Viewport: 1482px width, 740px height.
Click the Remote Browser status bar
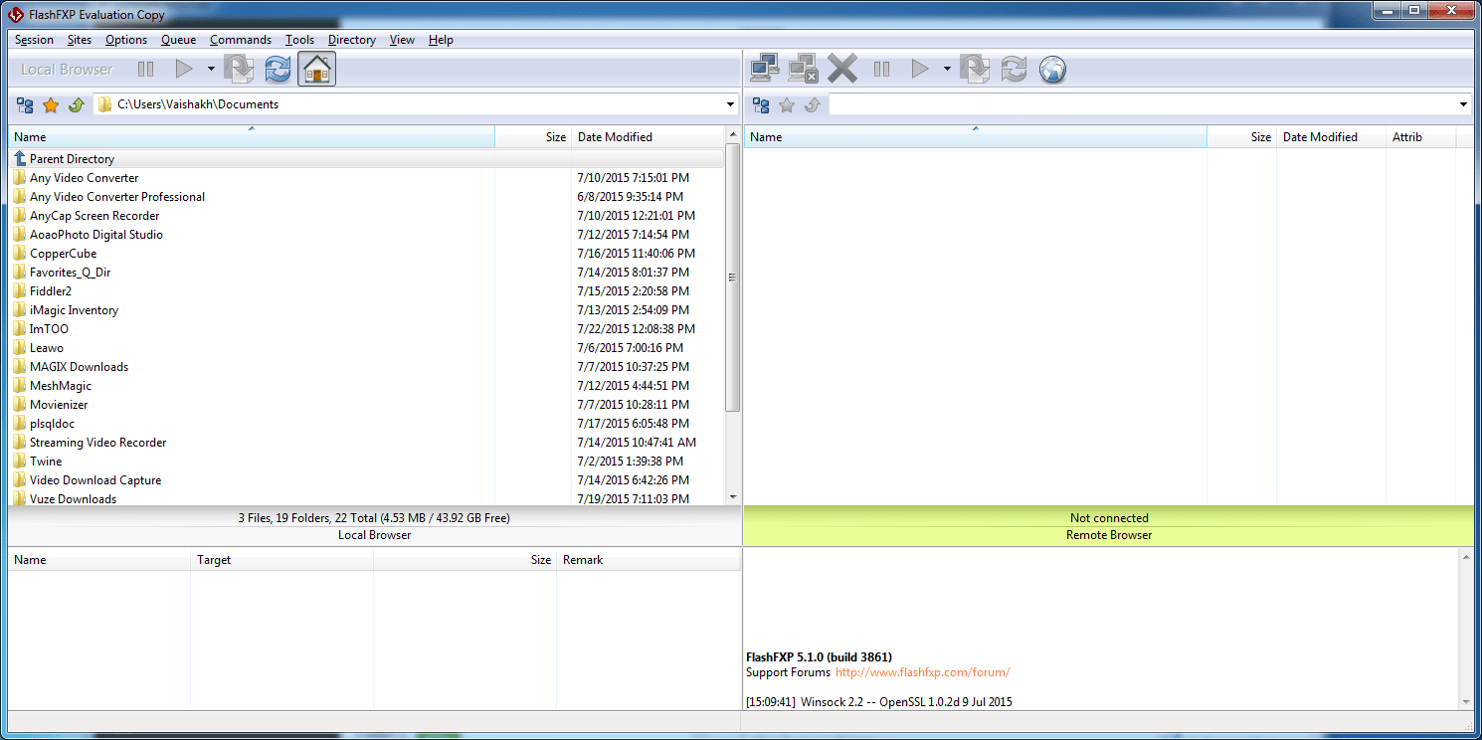[1108, 534]
